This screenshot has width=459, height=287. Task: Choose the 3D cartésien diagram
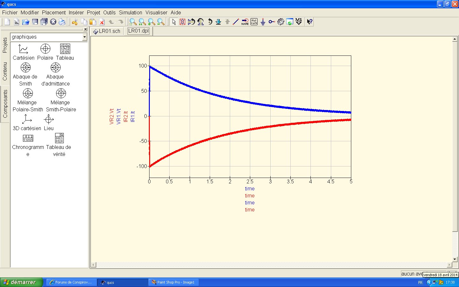coord(27,123)
